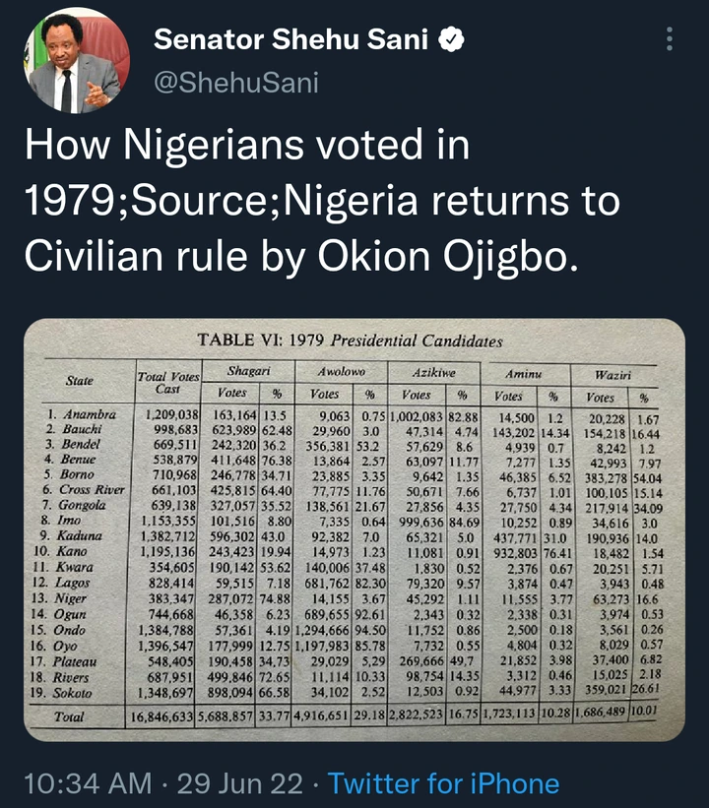Click the TABLE VI title in the image
The image size is (709, 808).
point(350,342)
